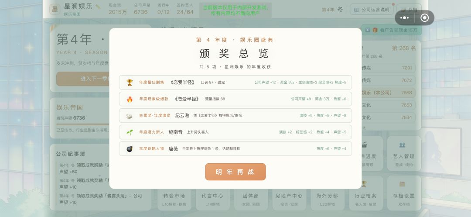This screenshot has width=471, height=217.
Task: Select the 年度最佳剧集 award row
Action: click(x=235, y=83)
